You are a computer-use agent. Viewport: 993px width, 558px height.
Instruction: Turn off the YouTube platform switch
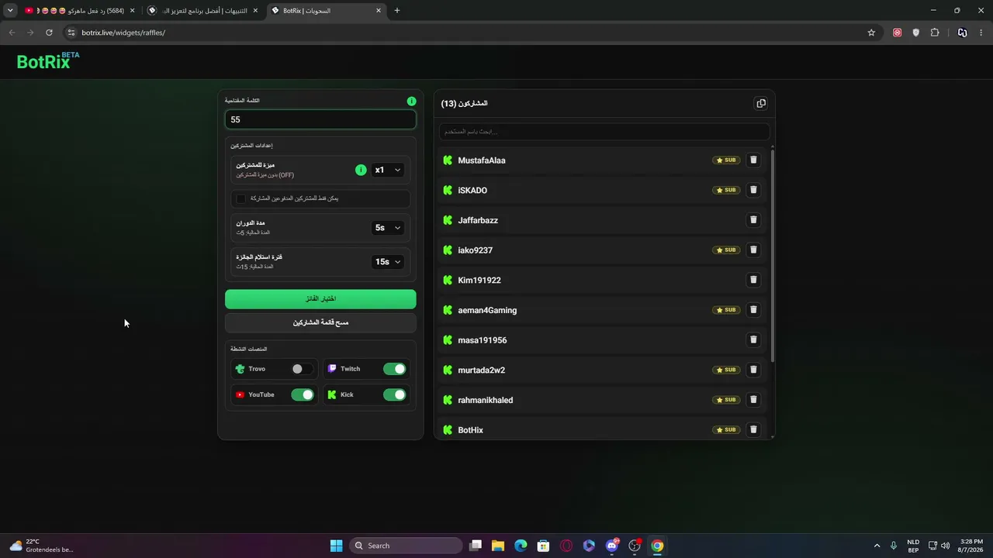302,394
